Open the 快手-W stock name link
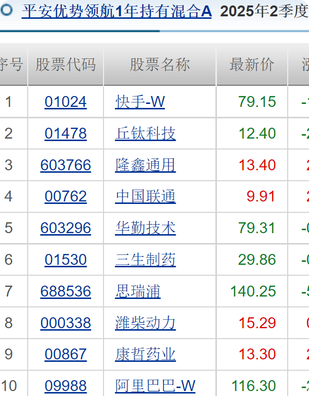The height and width of the screenshot is (396, 309). coord(140,102)
